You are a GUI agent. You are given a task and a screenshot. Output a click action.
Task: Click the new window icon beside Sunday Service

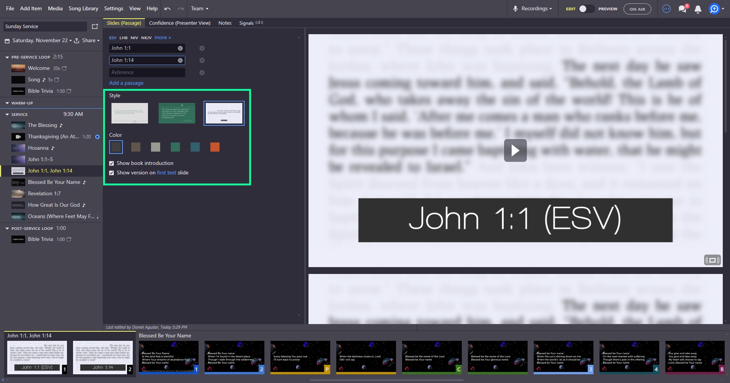95,27
